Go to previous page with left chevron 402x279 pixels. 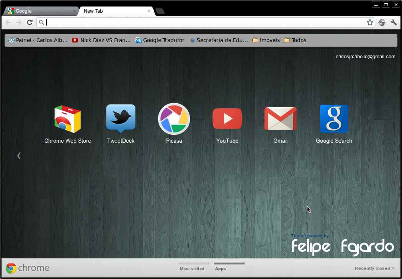tap(19, 155)
